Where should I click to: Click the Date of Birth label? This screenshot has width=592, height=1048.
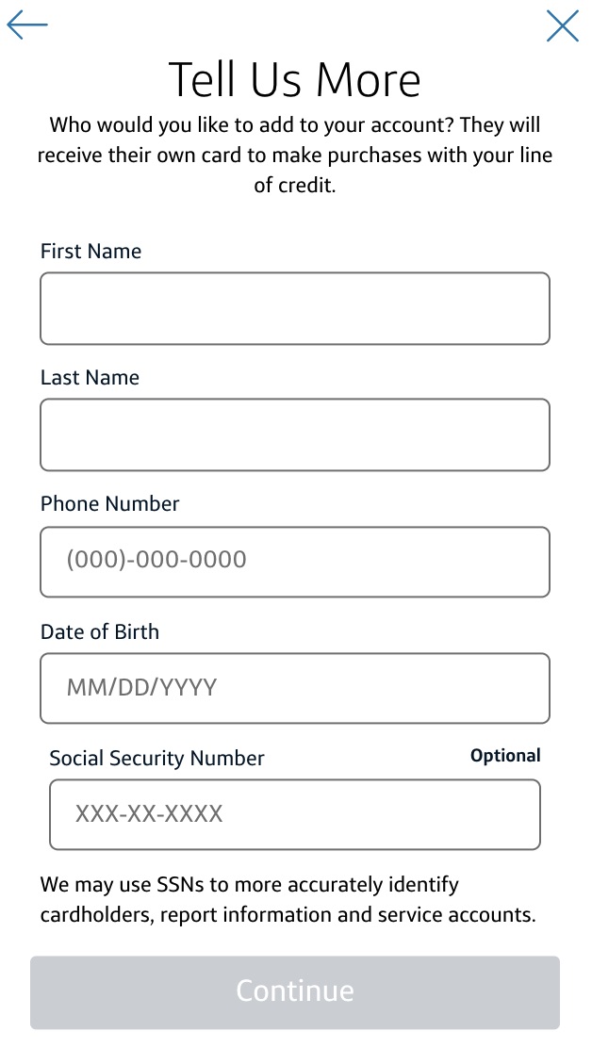click(x=100, y=631)
